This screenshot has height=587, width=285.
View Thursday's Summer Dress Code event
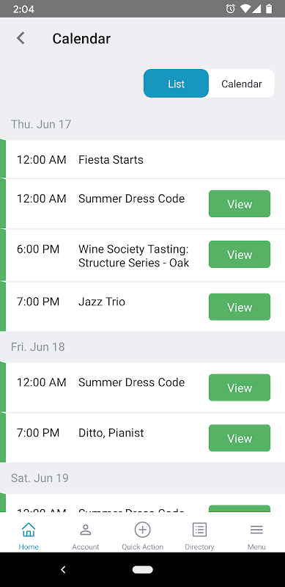[x=240, y=204]
